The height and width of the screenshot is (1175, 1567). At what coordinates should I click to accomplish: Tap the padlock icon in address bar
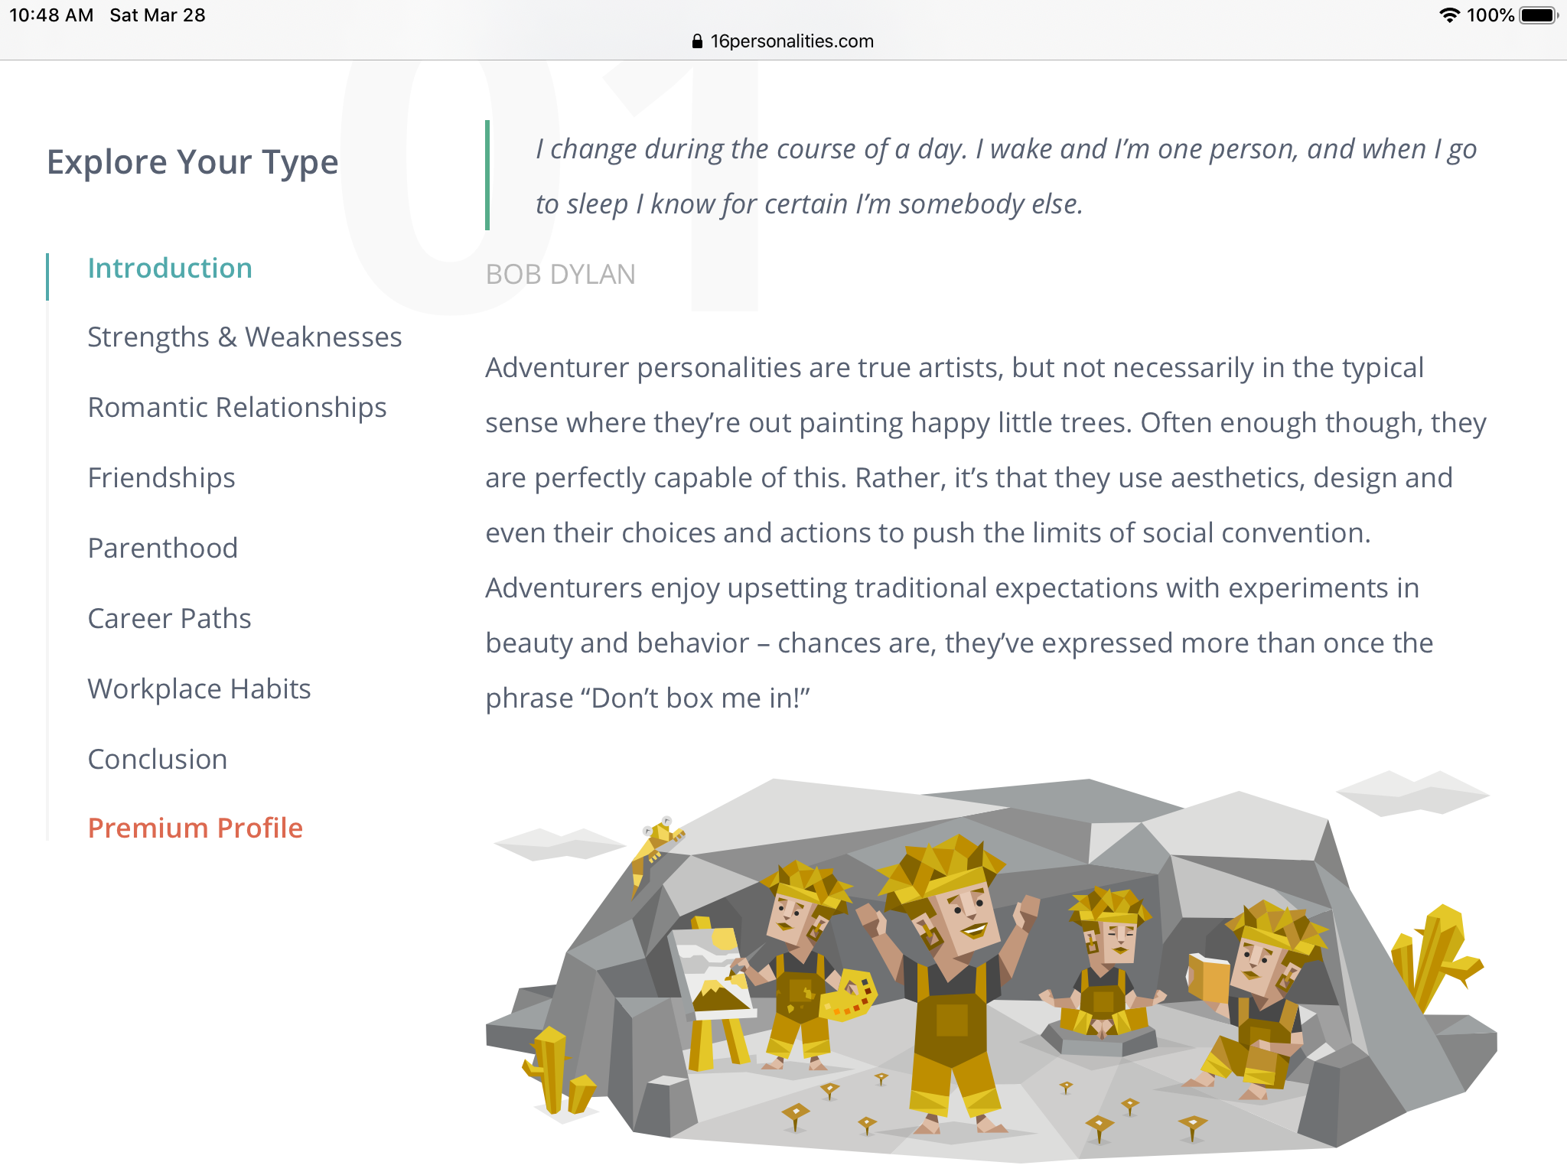(696, 41)
